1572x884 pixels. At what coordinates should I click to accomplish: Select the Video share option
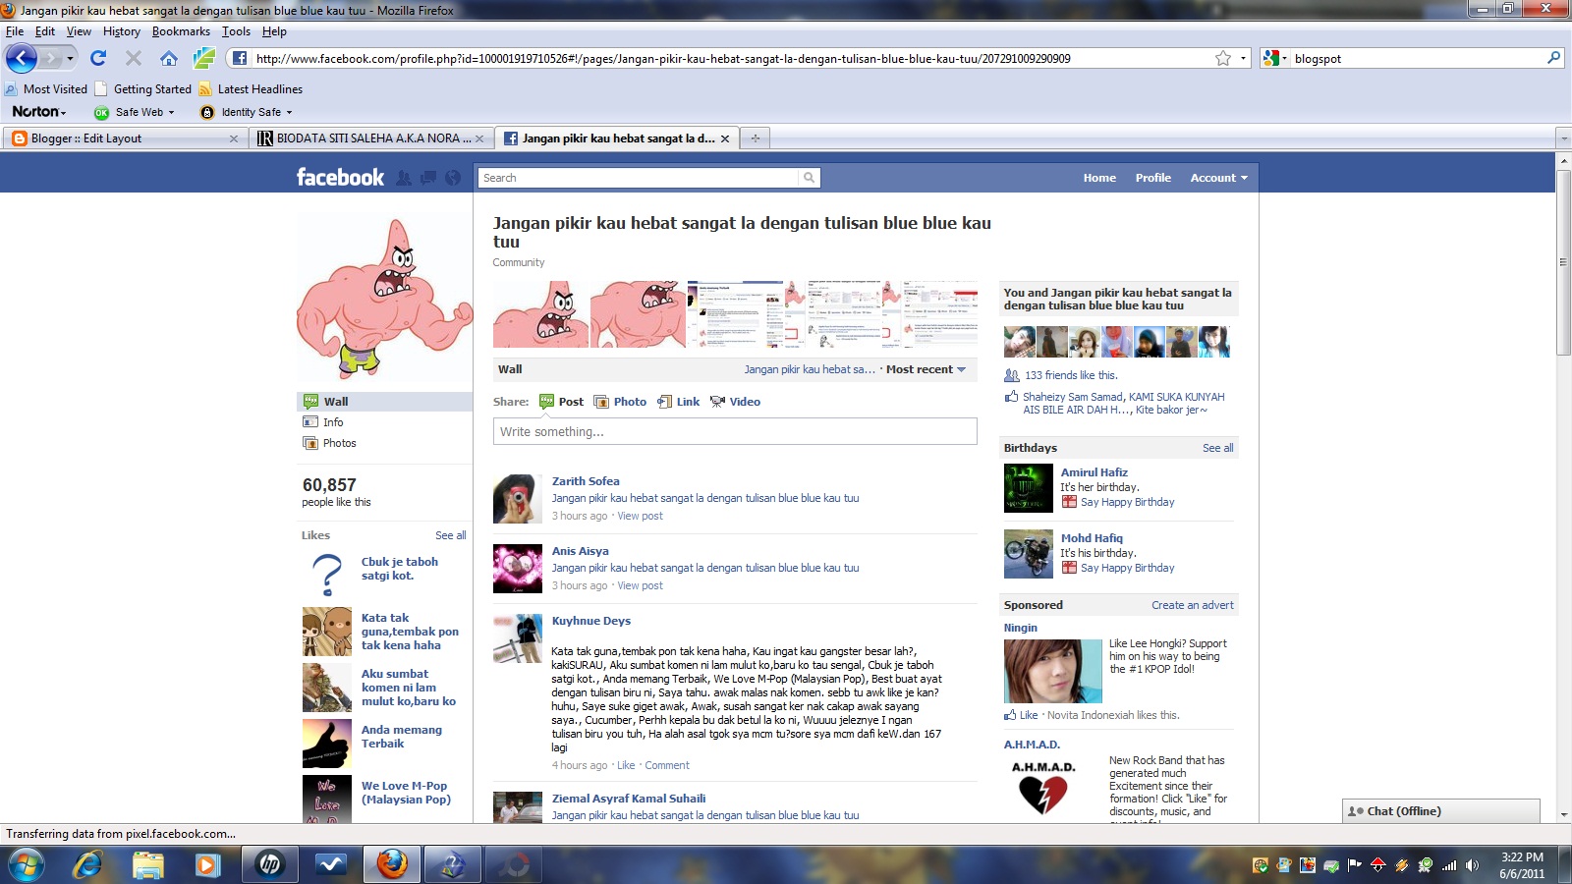(735, 402)
